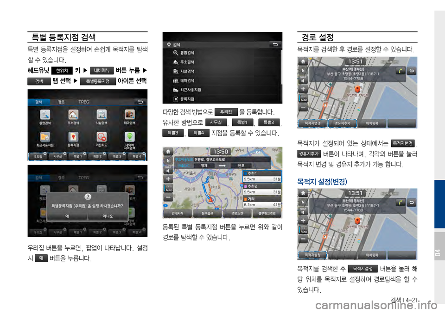The width and height of the screenshot is (445, 313).
Task: Tap back arrow in the 검색 list header
Action: [x=275, y=44]
